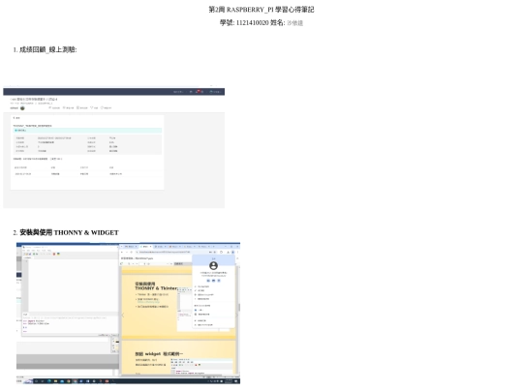Select the online quiz results screenshot image
The image size is (523, 392).
click(x=113, y=147)
